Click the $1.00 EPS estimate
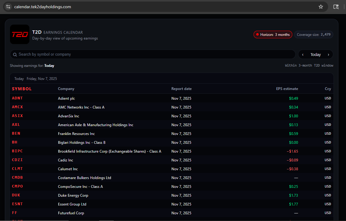This screenshot has width=346, height=221. pyautogui.click(x=294, y=116)
